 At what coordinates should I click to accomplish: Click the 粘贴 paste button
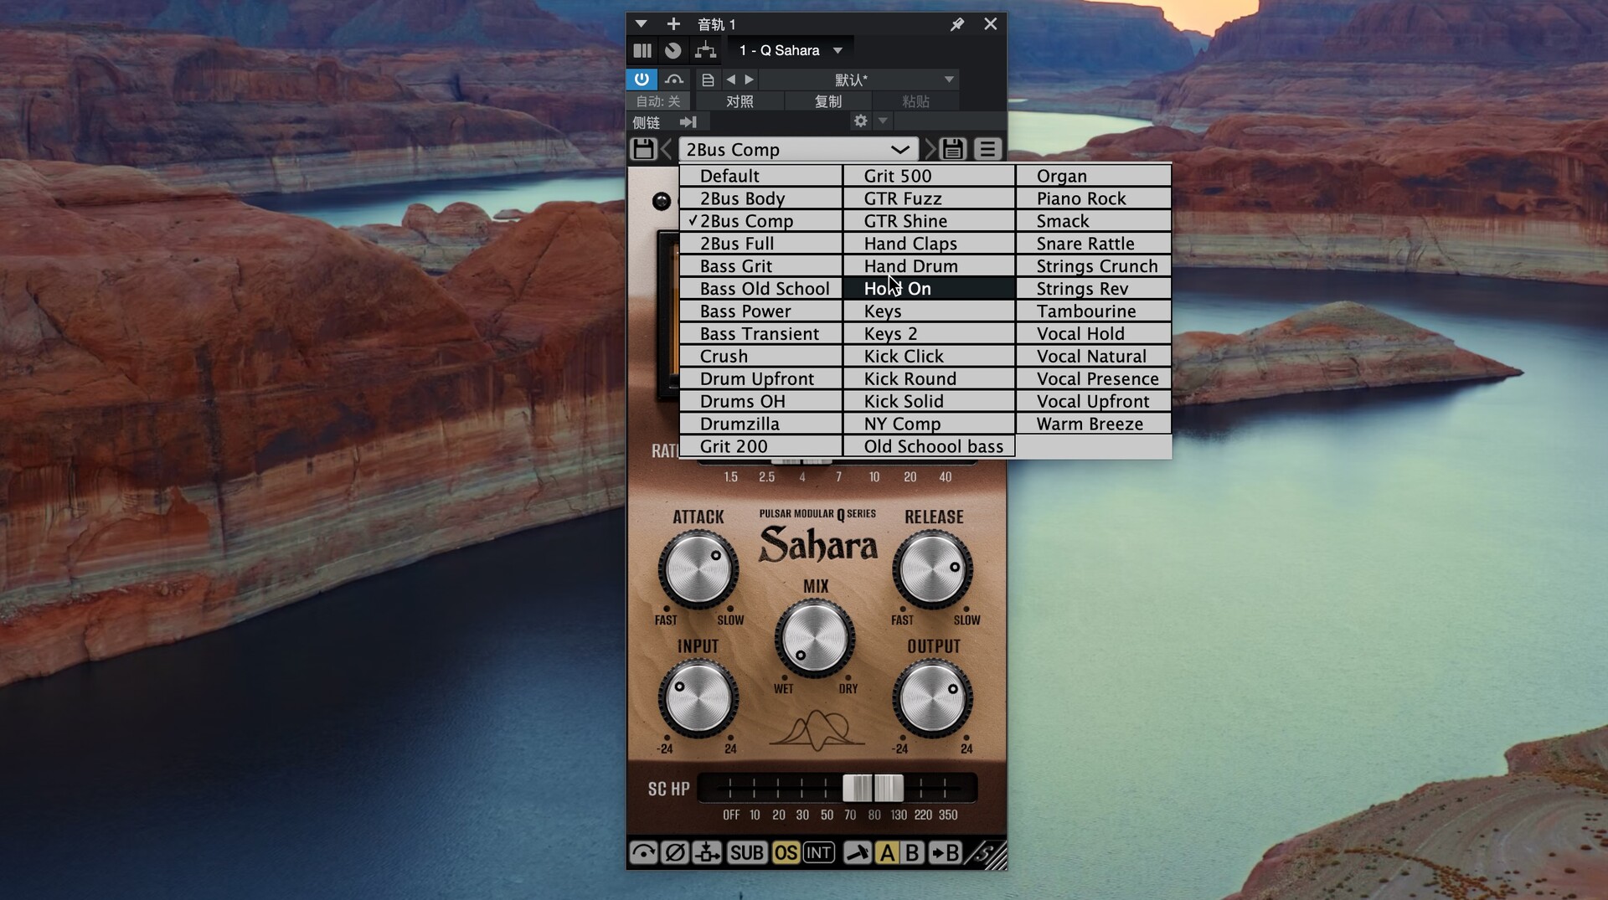tap(915, 101)
